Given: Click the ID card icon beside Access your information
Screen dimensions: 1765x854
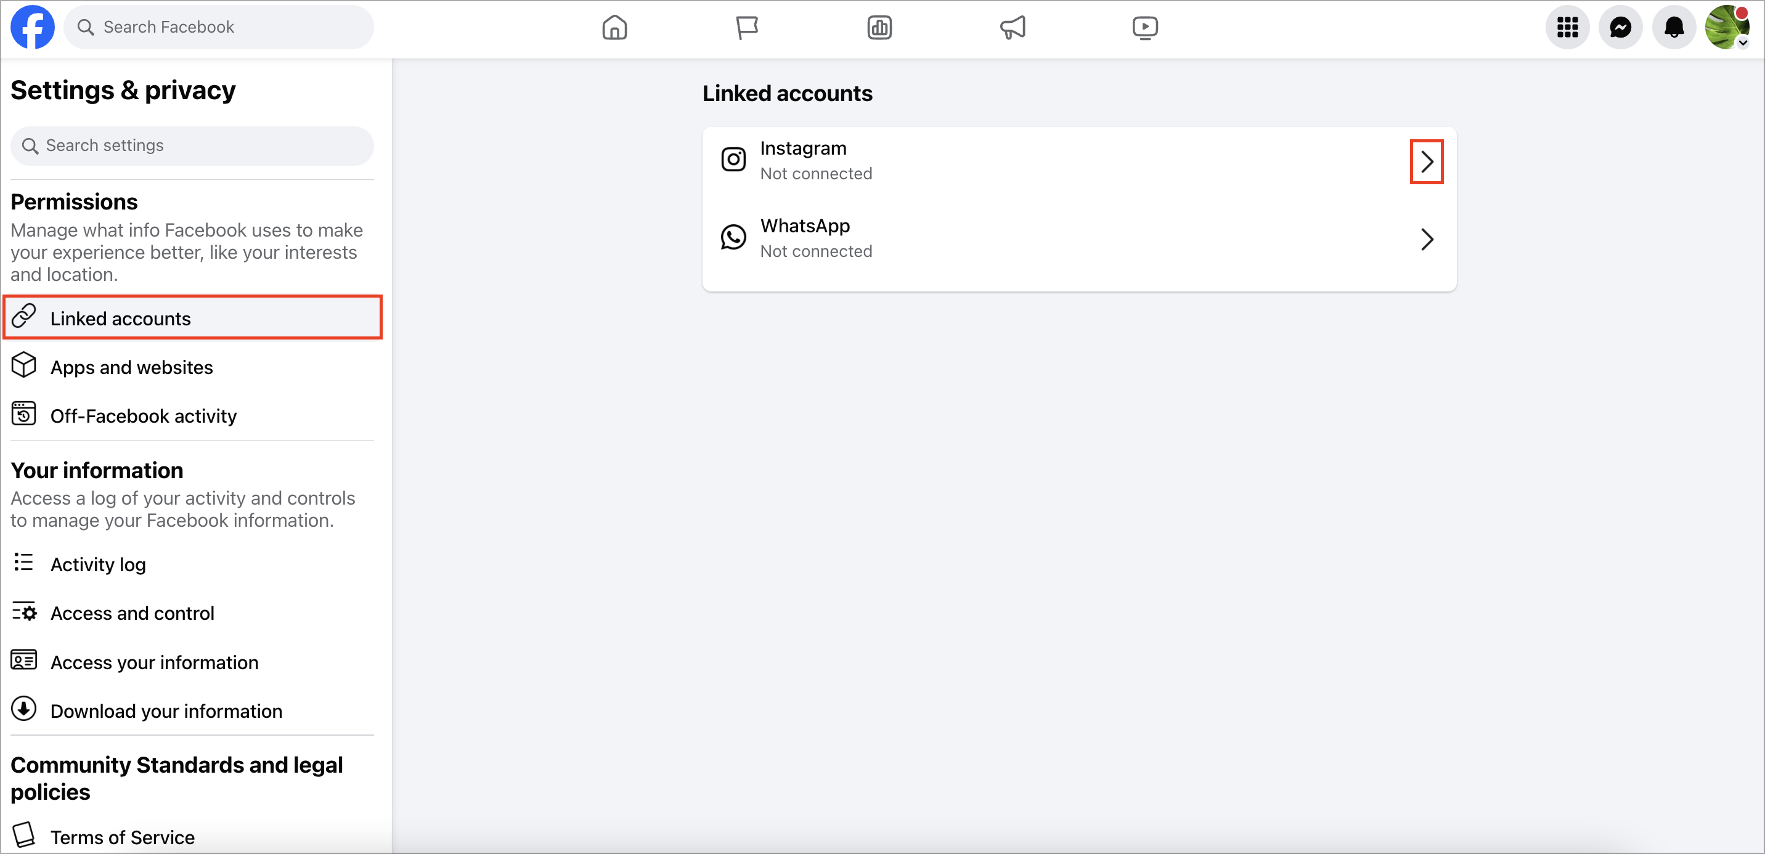Looking at the screenshot, I should tap(23, 659).
